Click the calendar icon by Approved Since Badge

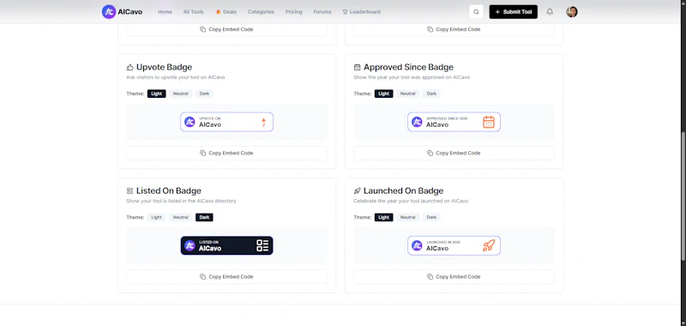[x=357, y=68]
